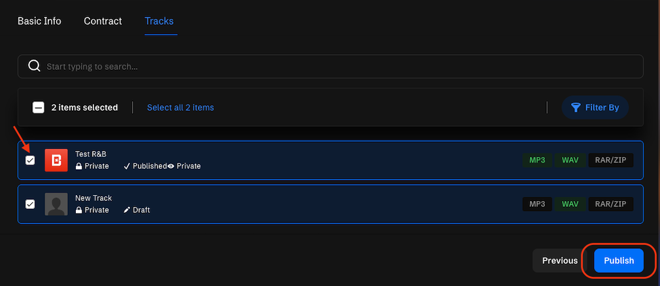The width and height of the screenshot is (660, 286).
Task: Click the funnel icon in Filter By
Action: click(576, 108)
